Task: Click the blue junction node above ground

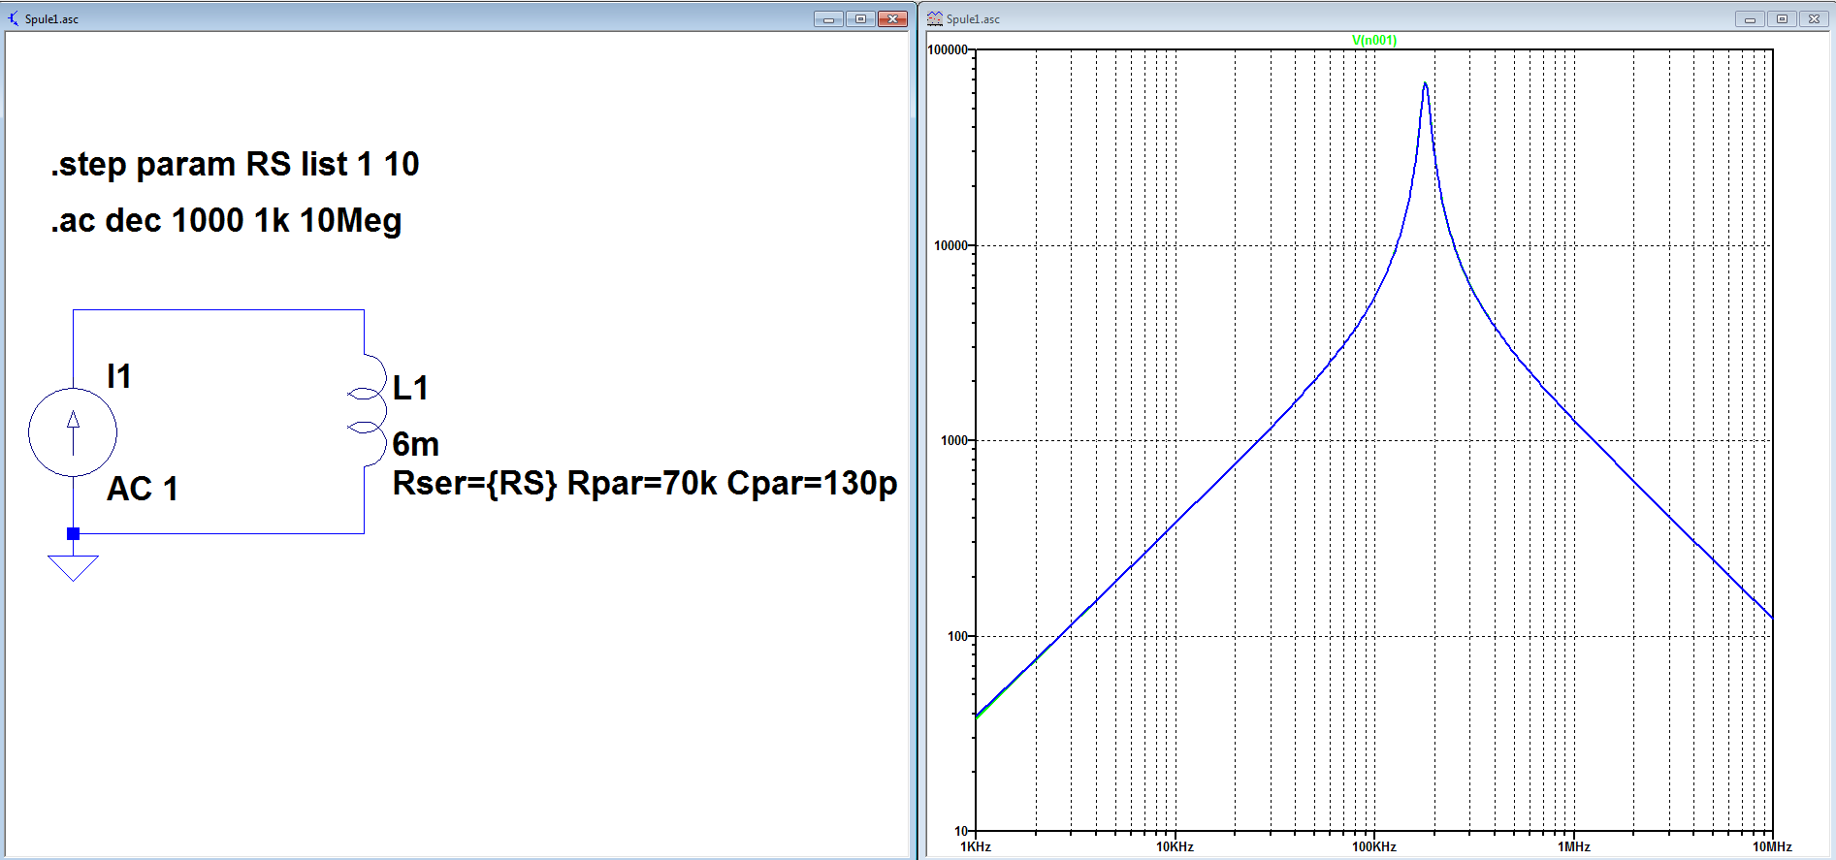Action: tap(73, 533)
